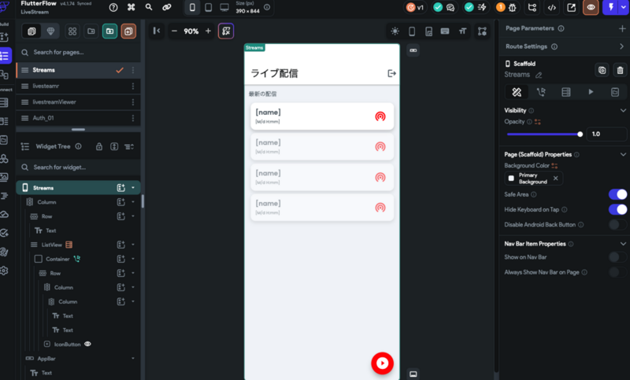
Task: Toggle IconButton visibility eye
Action: click(x=87, y=344)
